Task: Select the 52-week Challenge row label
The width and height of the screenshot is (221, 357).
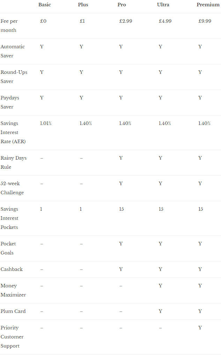Action: [x=12, y=188]
